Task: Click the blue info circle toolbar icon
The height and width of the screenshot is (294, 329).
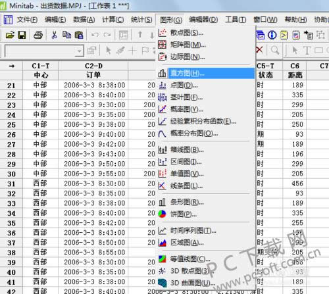Action: (272, 35)
